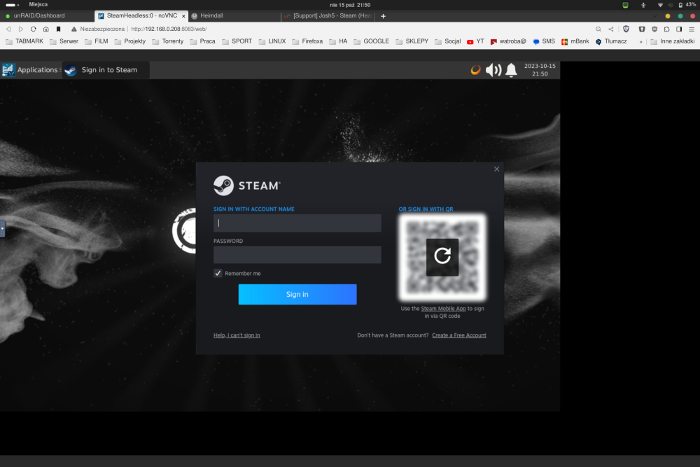Image resolution: width=700 pixels, height=467 pixels.
Task: Close the SteamHeadless noVNC tab
Action: tap(183, 16)
